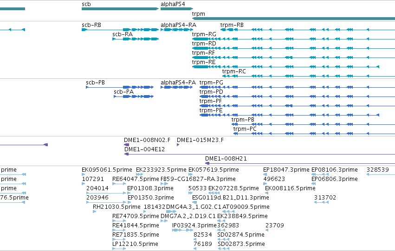Select the 313702 feature label

pyautogui.click(x=325, y=198)
